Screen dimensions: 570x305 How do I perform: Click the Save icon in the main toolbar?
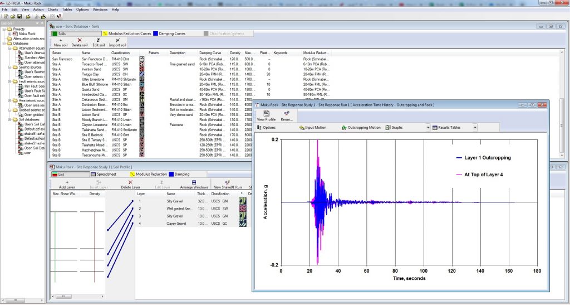(x=19, y=16)
